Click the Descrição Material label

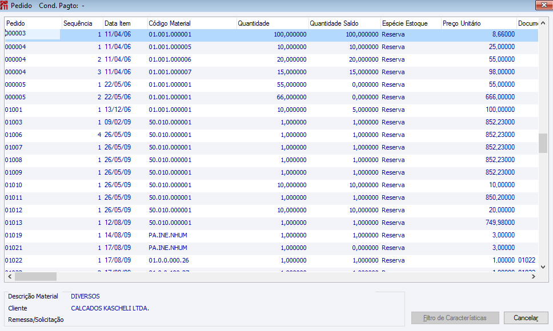(33, 296)
